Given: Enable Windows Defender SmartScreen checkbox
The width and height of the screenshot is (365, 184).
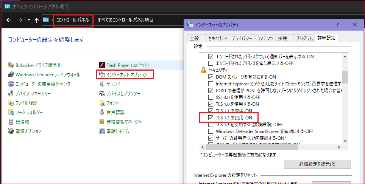Looking at the screenshot, I should (211, 131).
